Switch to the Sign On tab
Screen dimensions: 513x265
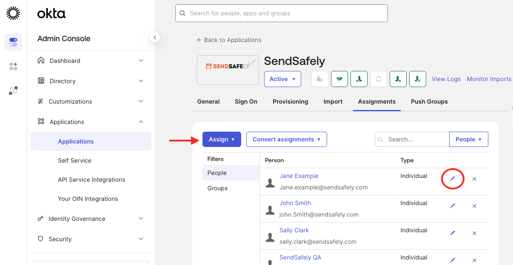pyautogui.click(x=246, y=101)
